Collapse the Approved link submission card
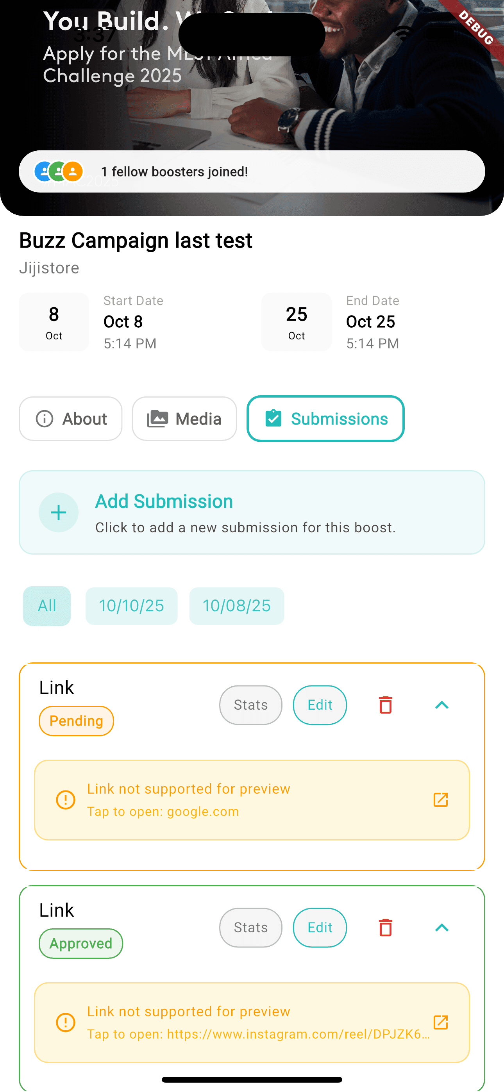504x1092 pixels. [443, 928]
